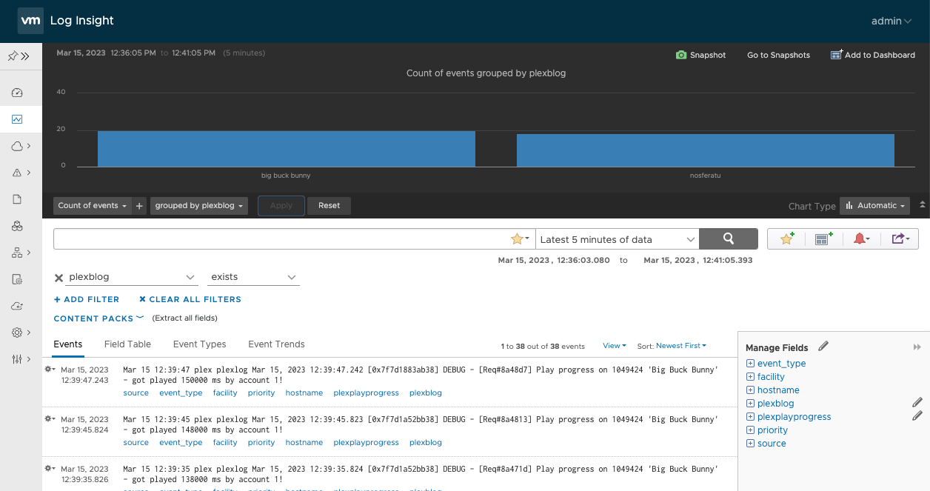The height and width of the screenshot is (491, 930).
Task: Open cloud icon in sidebar
Action: (x=17, y=146)
